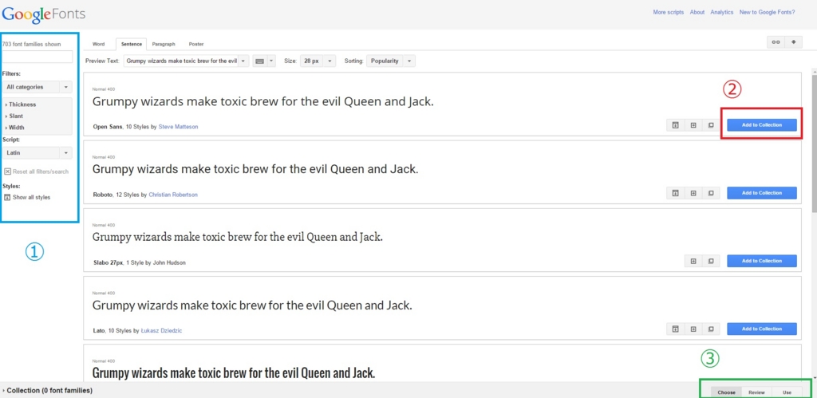Click the Lato font name

click(x=99, y=331)
